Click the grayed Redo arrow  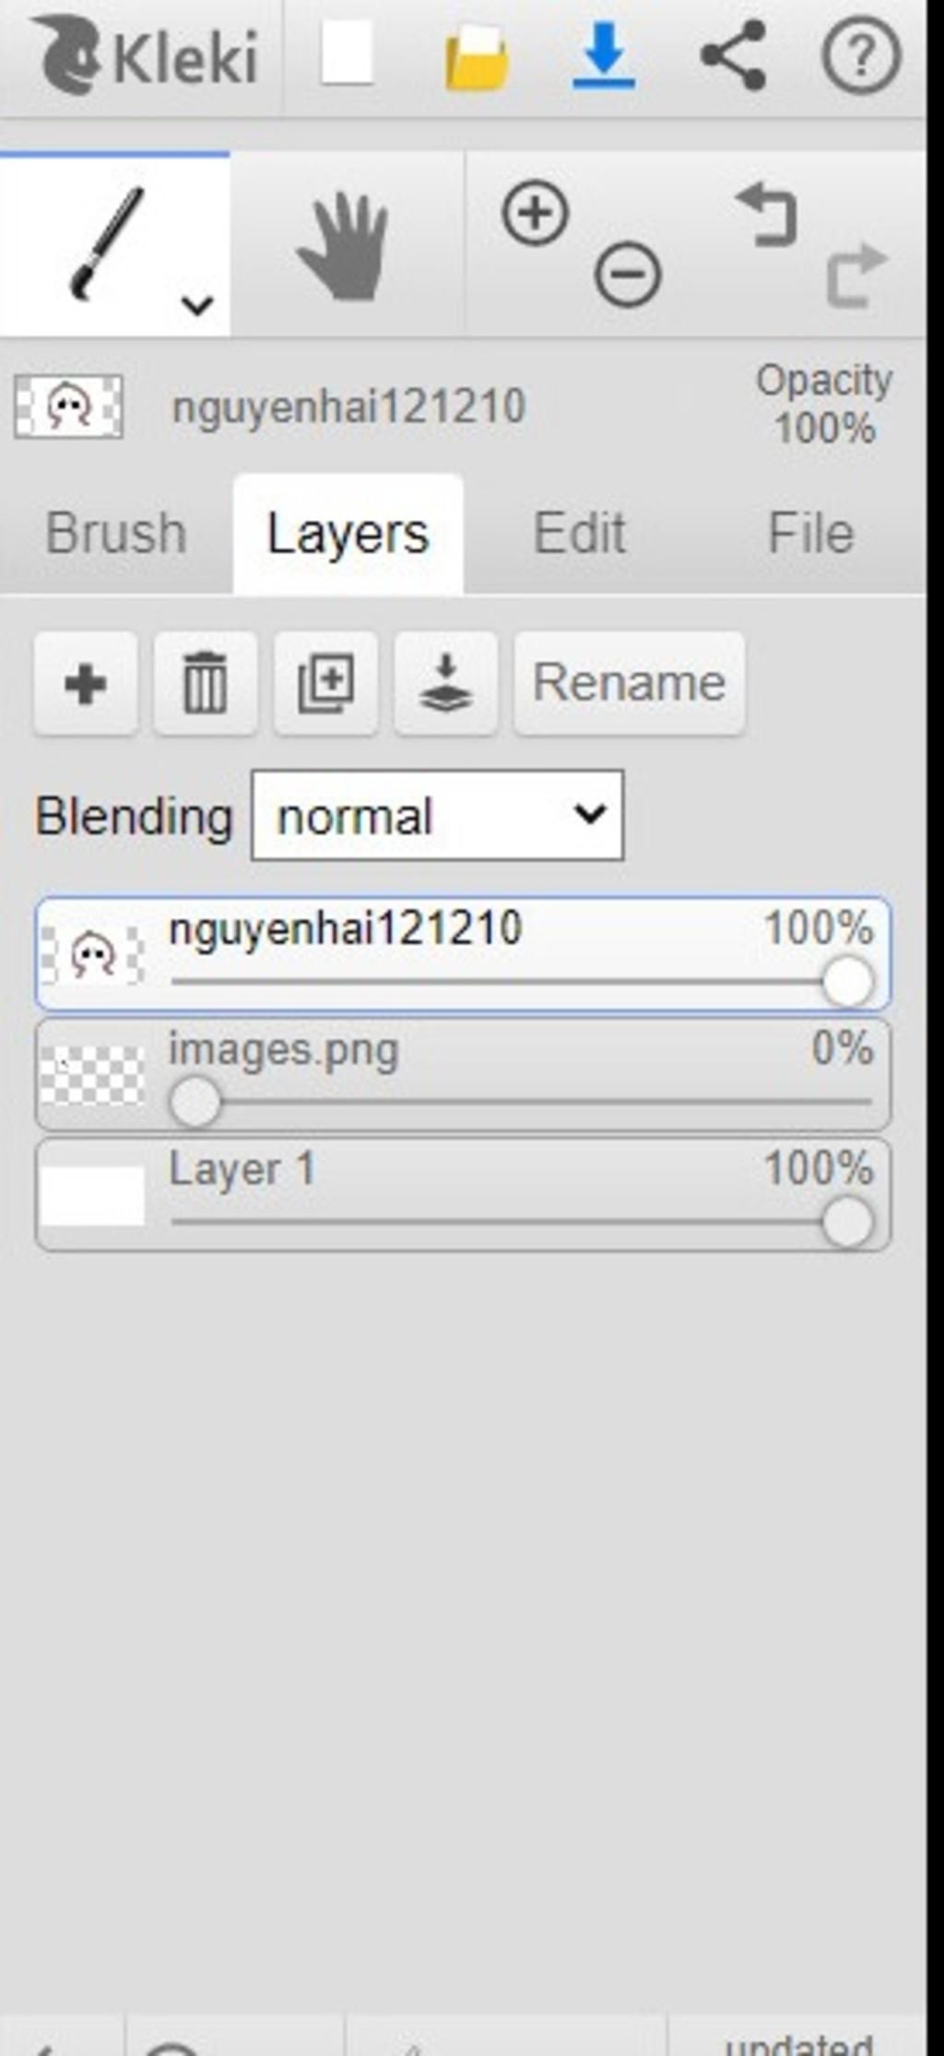(x=857, y=274)
